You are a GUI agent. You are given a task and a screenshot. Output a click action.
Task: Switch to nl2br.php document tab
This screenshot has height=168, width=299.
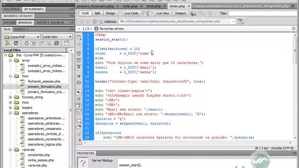point(130,6)
